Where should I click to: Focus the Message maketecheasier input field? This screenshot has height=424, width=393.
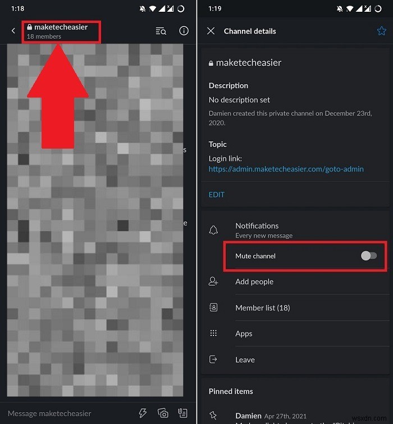click(49, 413)
